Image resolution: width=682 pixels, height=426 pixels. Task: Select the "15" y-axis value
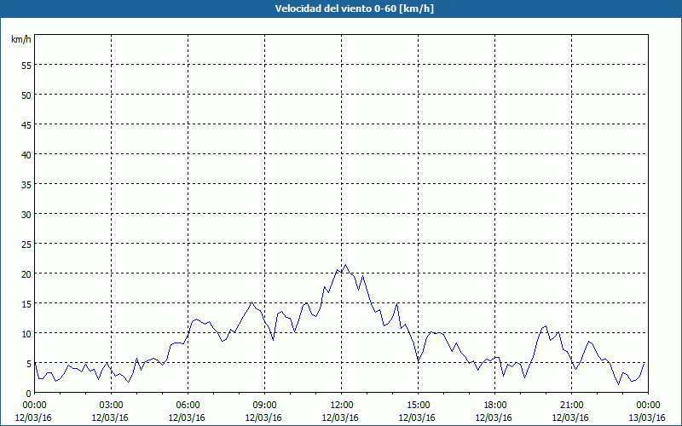(x=26, y=303)
